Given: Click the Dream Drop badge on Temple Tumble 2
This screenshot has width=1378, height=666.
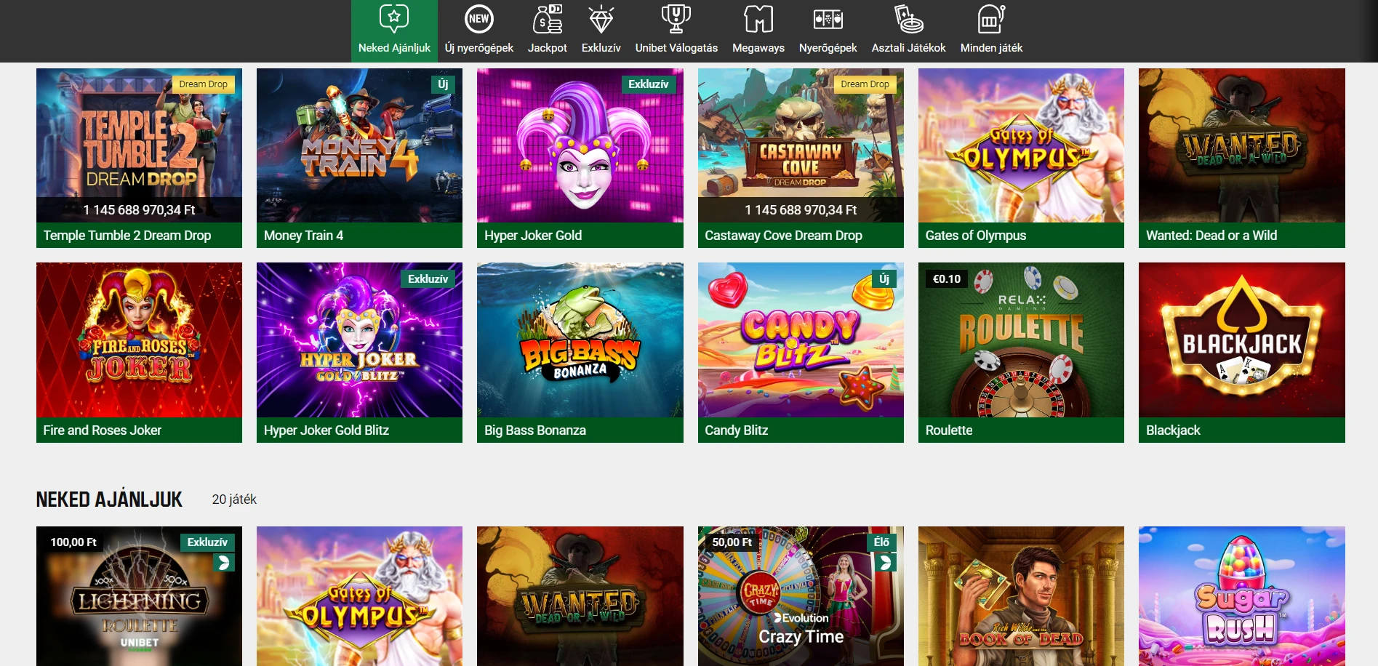Looking at the screenshot, I should pyautogui.click(x=203, y=84).
